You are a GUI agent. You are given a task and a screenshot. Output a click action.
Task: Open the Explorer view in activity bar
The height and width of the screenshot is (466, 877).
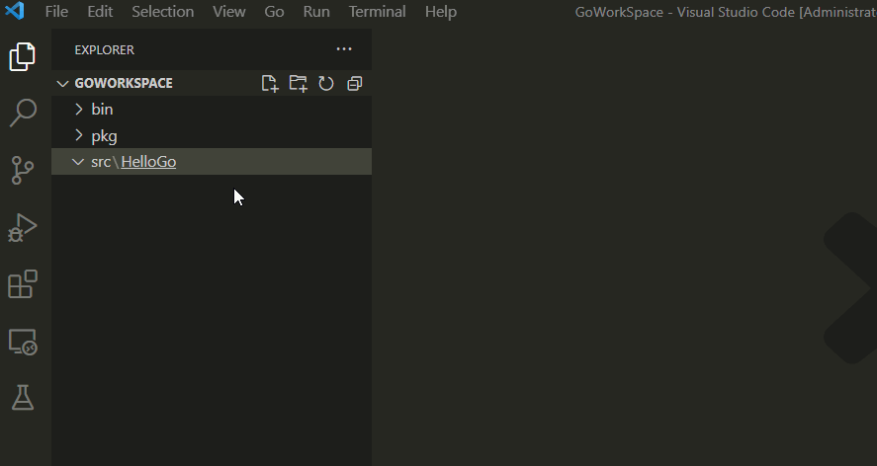pyautogui.click(x=23, y=56)
